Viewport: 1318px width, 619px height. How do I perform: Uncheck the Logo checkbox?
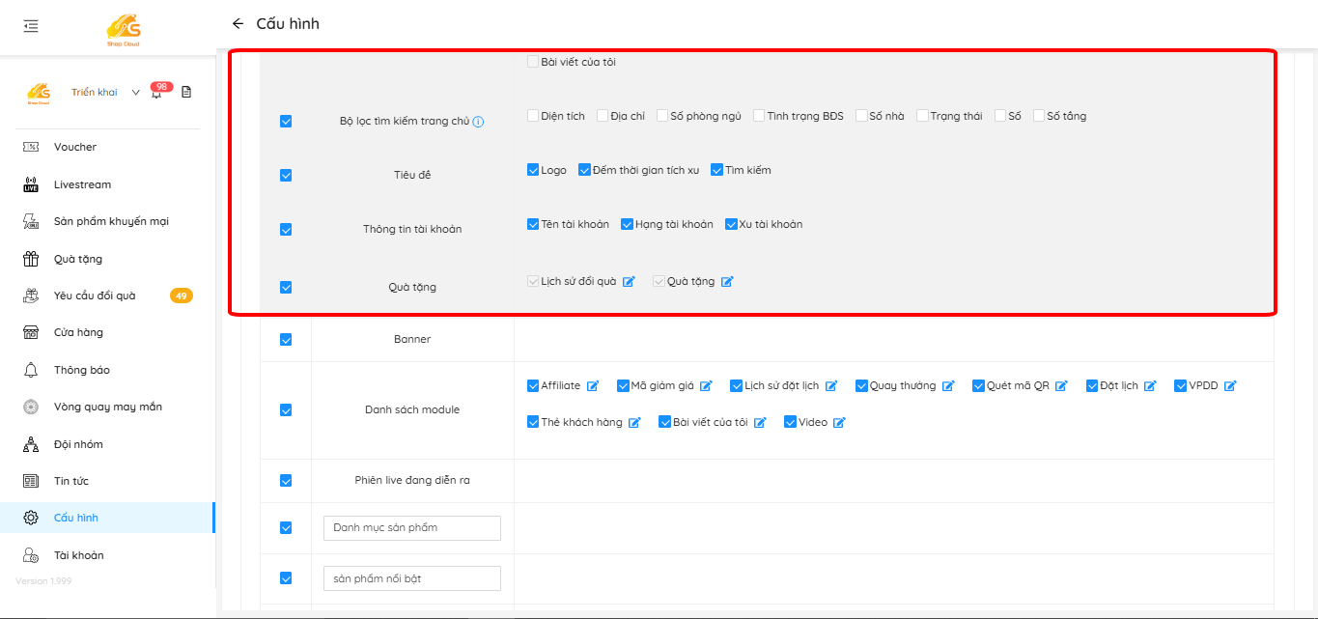coord(533,170)
